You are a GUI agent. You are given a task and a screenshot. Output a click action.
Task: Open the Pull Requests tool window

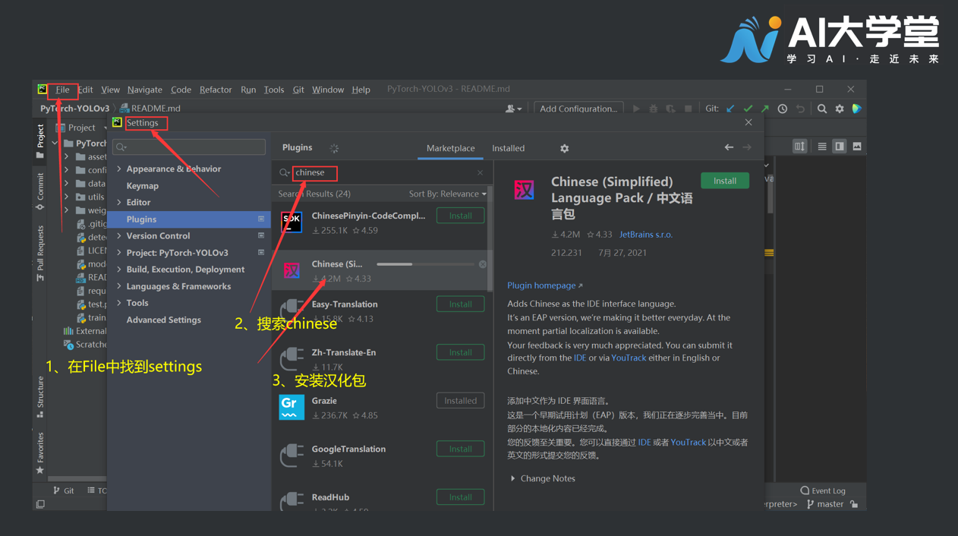pyautogui.click(x=40, y=254)
